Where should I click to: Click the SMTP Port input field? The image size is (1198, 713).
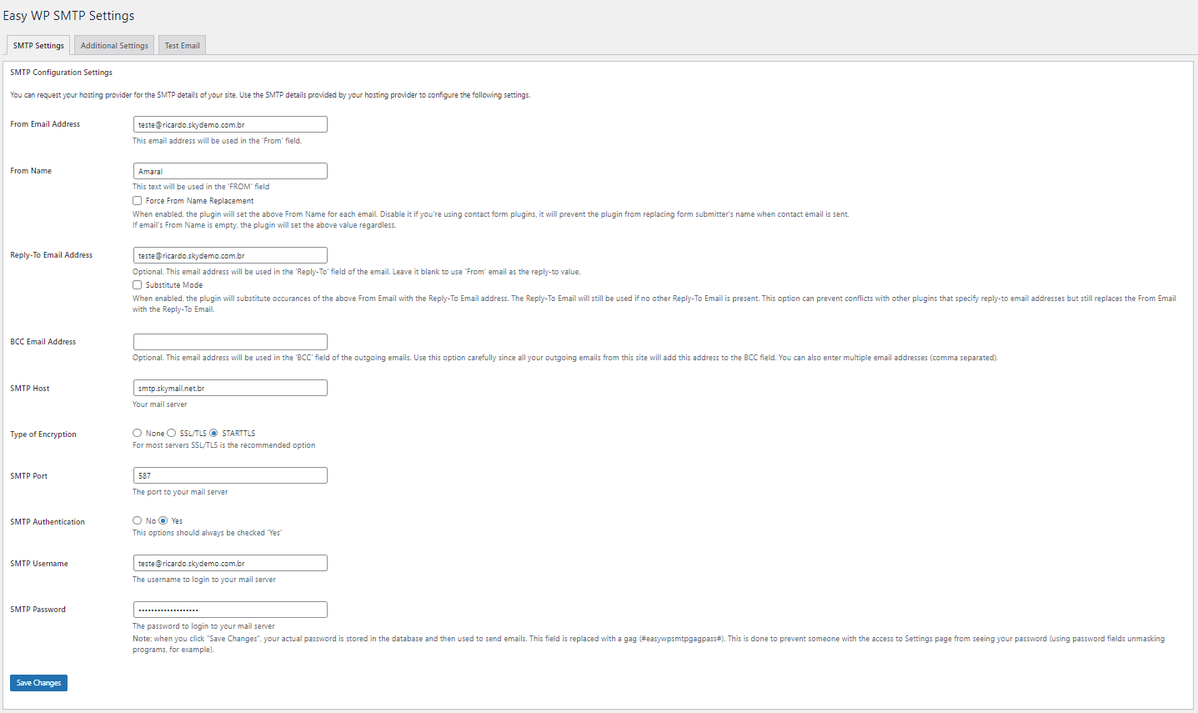(230, 475)
